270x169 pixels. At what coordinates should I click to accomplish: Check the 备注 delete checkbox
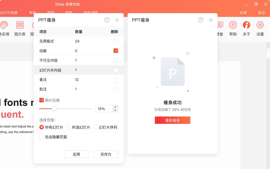(116, 79)
